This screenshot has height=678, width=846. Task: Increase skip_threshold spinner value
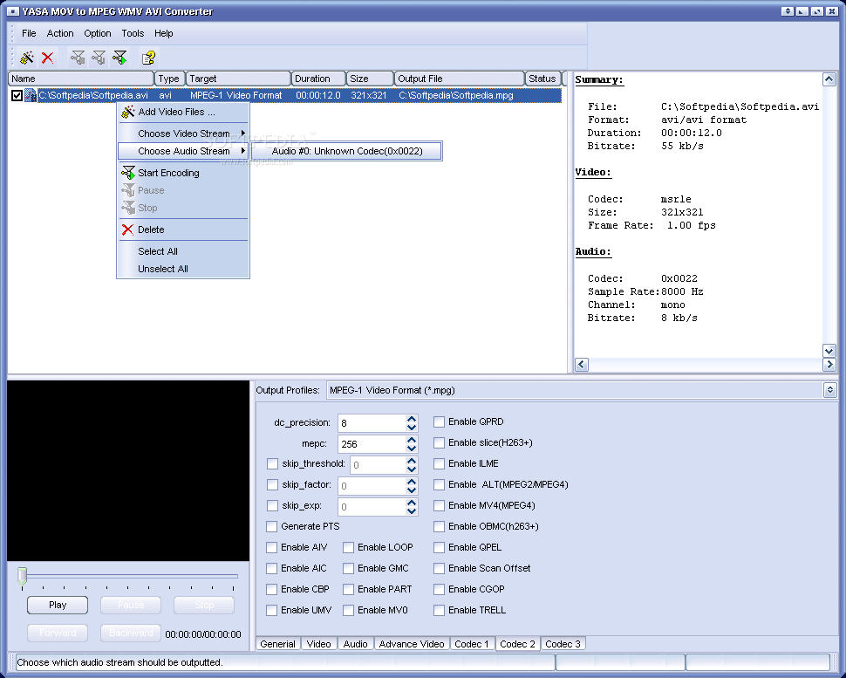tap(412, 461)
